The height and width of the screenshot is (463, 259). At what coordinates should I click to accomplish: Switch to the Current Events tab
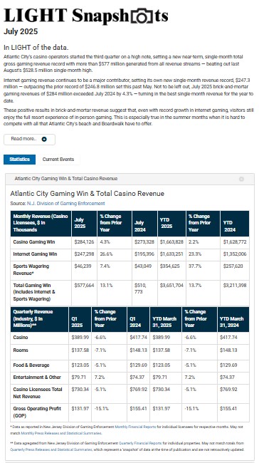58,160
